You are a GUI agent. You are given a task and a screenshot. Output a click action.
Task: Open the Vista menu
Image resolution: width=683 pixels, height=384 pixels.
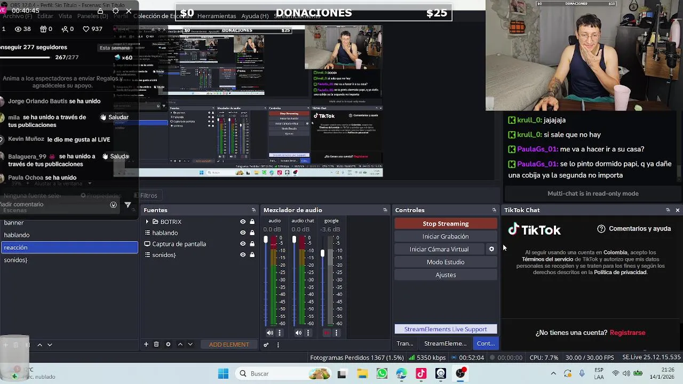(65, 16)
